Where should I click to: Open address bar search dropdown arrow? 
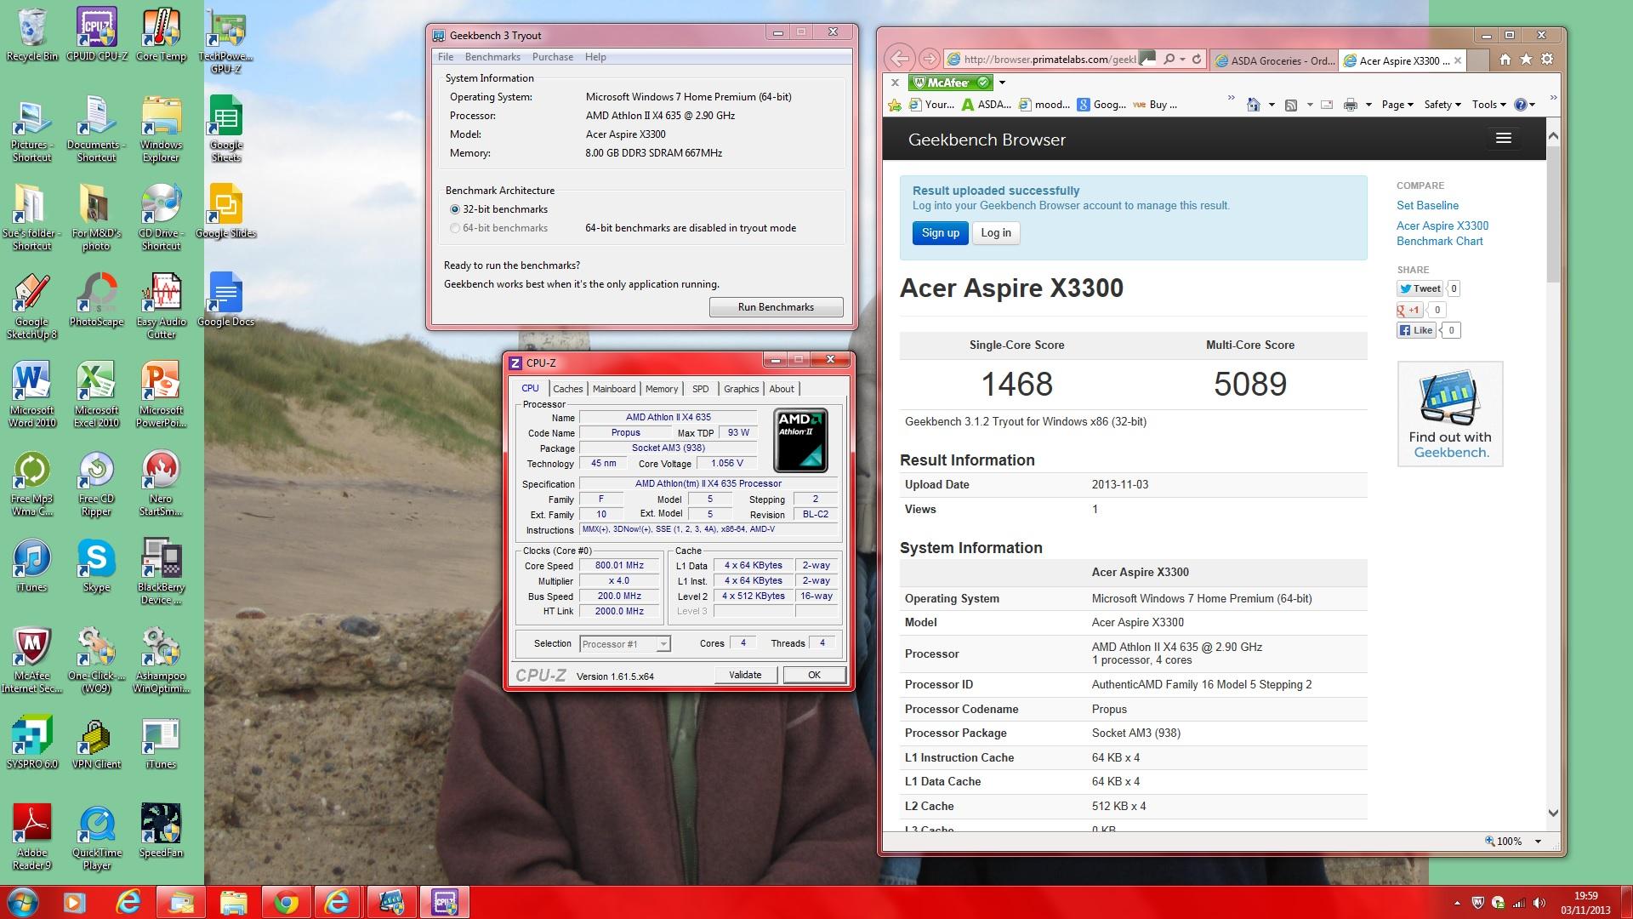pyautogui.click(x=1182, y=60)
